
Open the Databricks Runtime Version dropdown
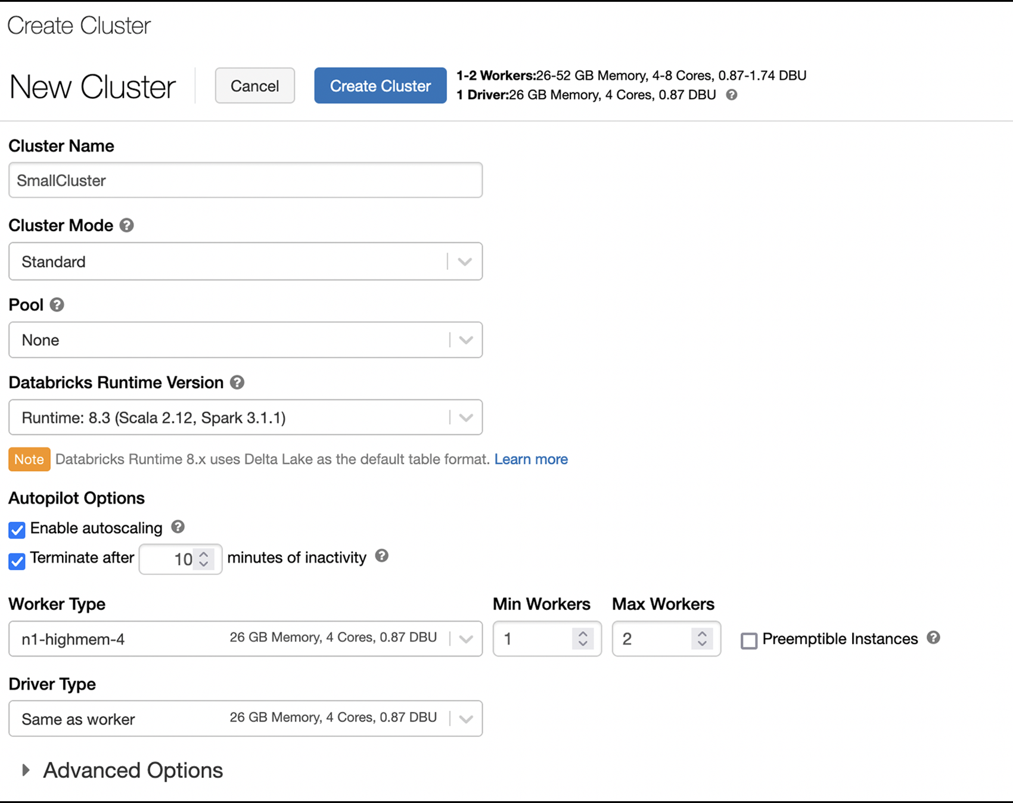pos(465,417)
